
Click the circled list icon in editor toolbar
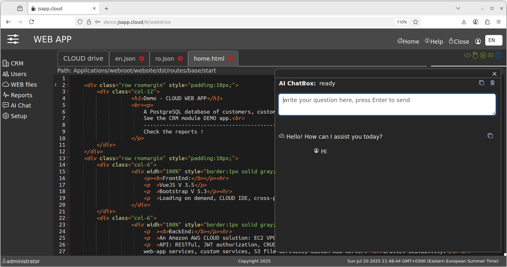point(483,55)
